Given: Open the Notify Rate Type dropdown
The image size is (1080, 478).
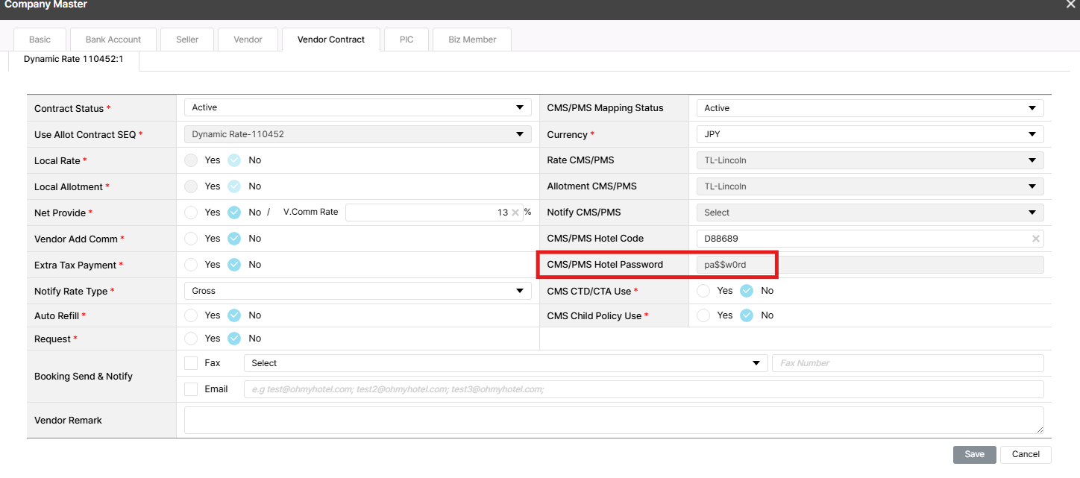Looking at the screenshot, I should [357, 291].
